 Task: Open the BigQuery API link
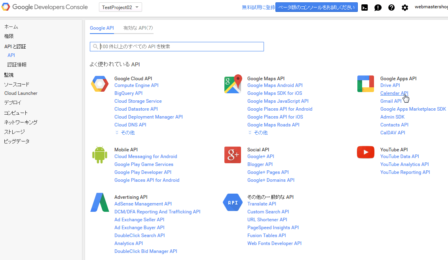(128, 93)
